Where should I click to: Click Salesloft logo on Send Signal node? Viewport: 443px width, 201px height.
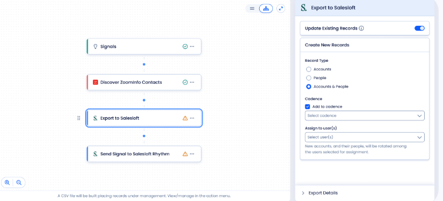point(95,154)
